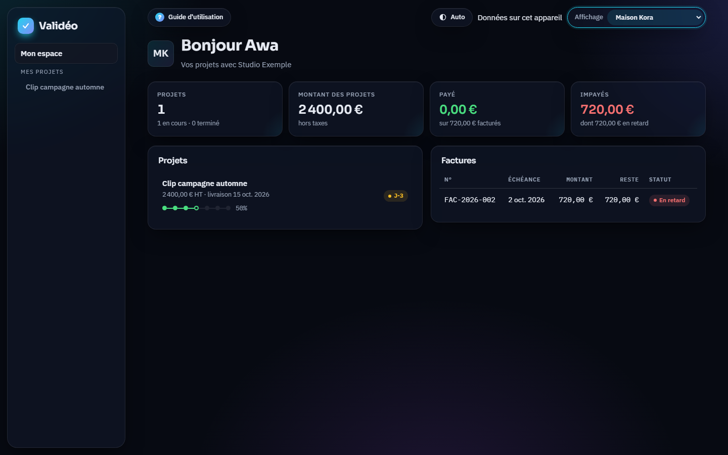Click the Bonjour Awa heading
This screenshot has height=455, width=728.
pyautogui.click(x=230, y=45)
